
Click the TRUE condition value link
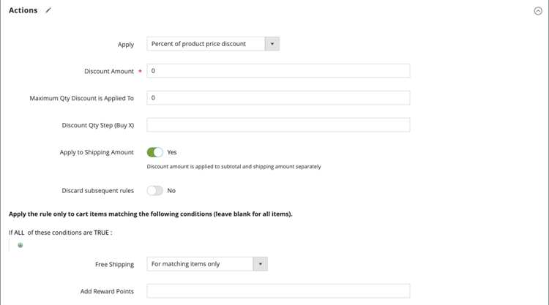tap(101, 233)
